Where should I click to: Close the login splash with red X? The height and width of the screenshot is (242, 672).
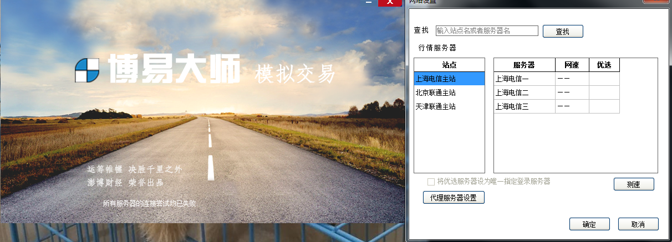[x=390, y=3]
